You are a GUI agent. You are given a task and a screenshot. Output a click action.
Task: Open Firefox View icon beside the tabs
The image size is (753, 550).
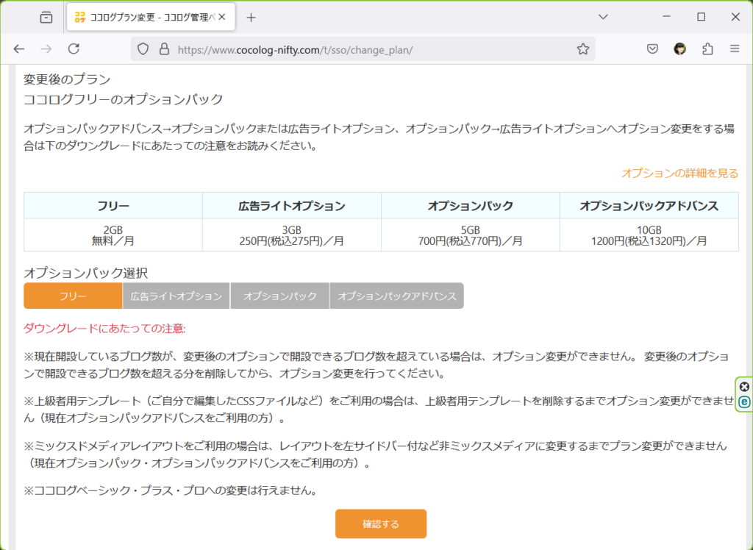46,18
